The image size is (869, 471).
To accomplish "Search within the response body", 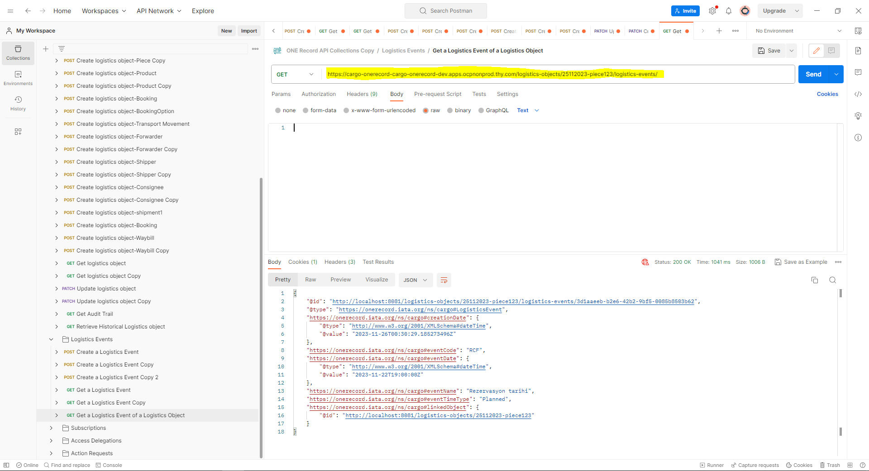I will pyautogui.click(x=833, y=280).
